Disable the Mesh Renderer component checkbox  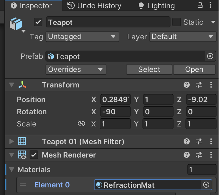click(x=34, y=155)
